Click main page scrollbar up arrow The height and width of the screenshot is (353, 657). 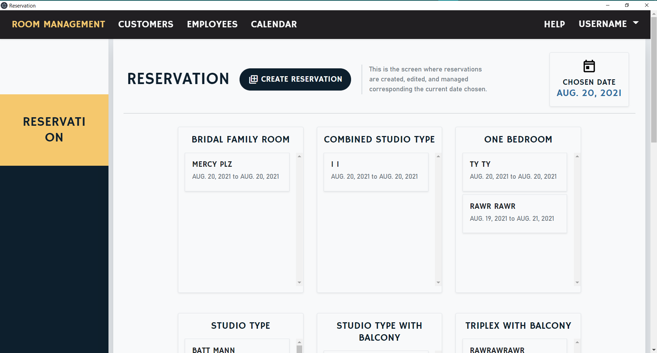coord(654,14)
